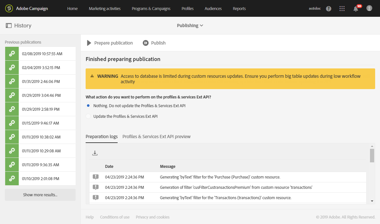The height and width of the screenshot is (224, 380).
Task: Click the Prepare publication play icon
Action: (89, 43)
